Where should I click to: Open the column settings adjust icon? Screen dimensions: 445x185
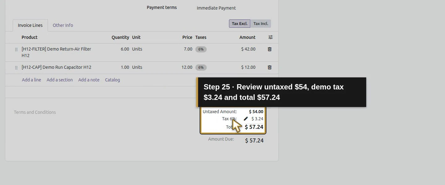click(270, 37)
